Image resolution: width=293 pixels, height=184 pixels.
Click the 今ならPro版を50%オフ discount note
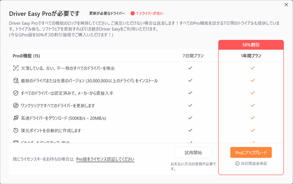(61, 35)
